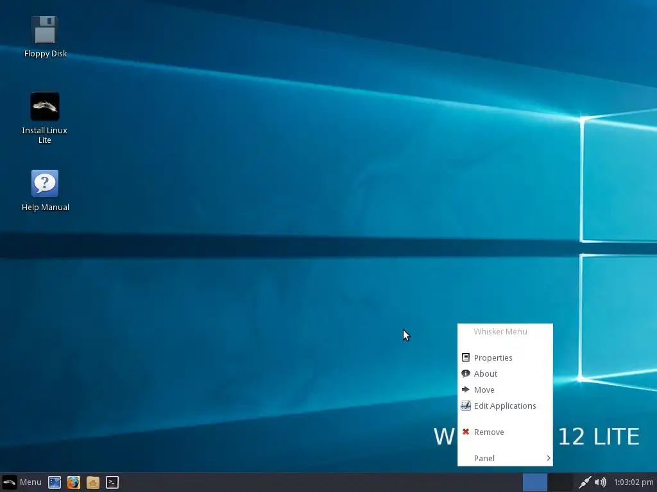The width and height of the screenshot is (657, 492).
Task: Click the network connection tray icon
Action: (584, 482)
